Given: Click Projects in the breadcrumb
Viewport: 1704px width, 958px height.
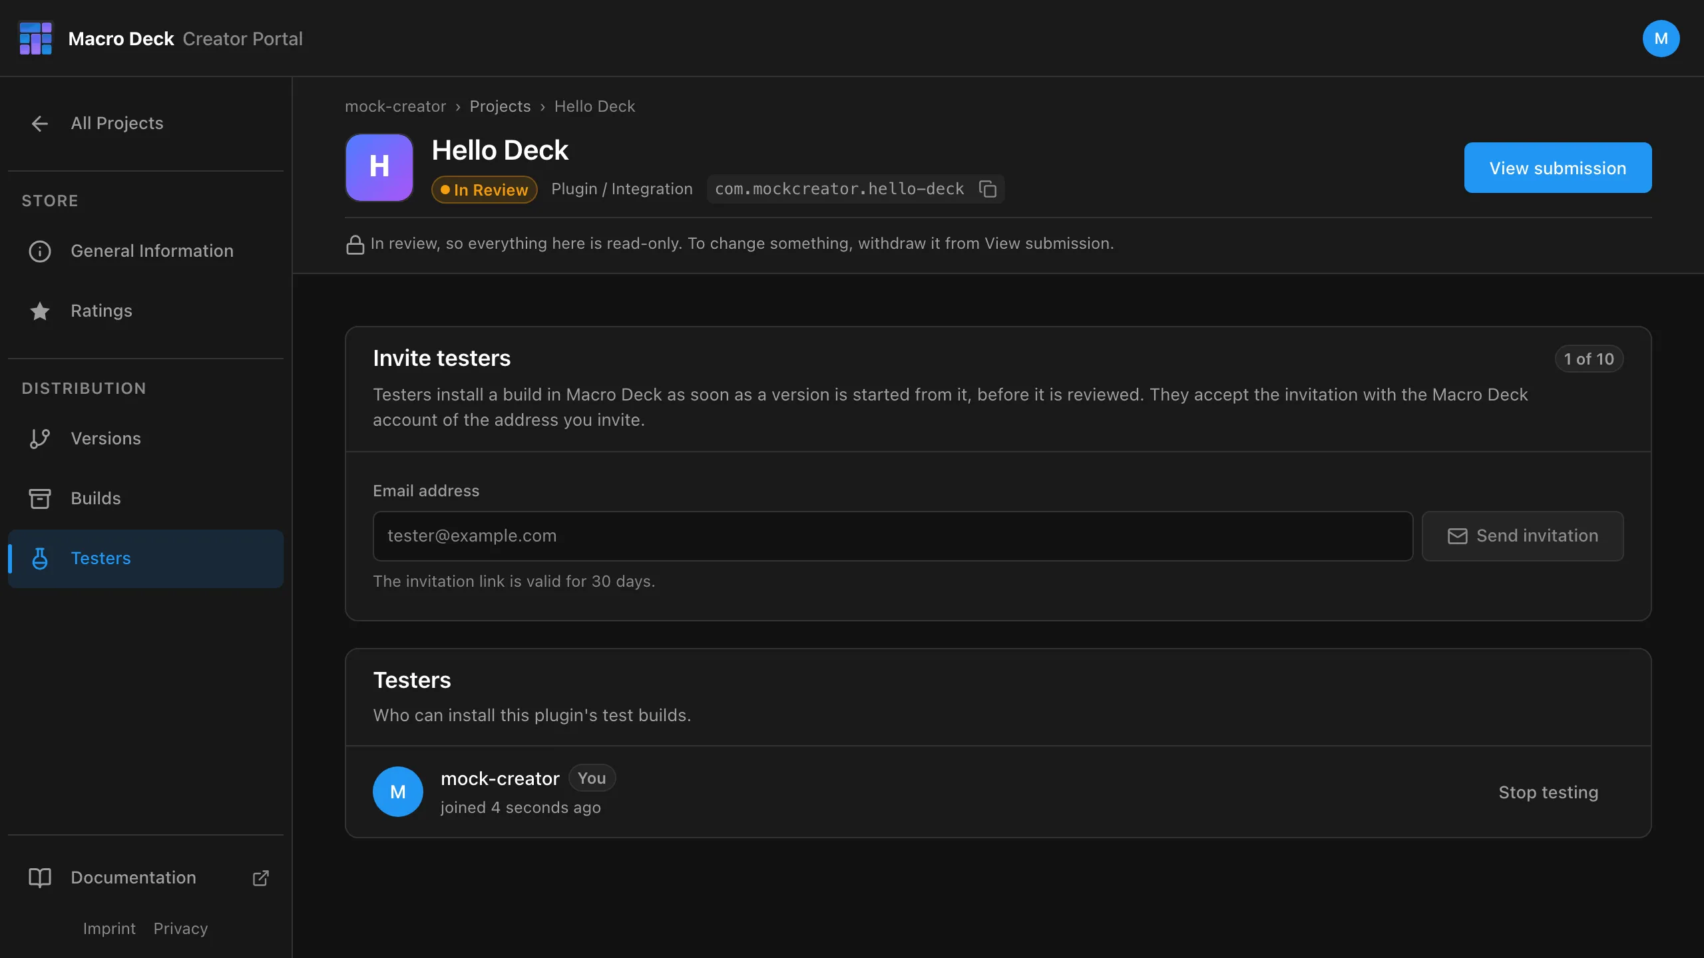Looking at the screenshot, I should coord(500,106).
